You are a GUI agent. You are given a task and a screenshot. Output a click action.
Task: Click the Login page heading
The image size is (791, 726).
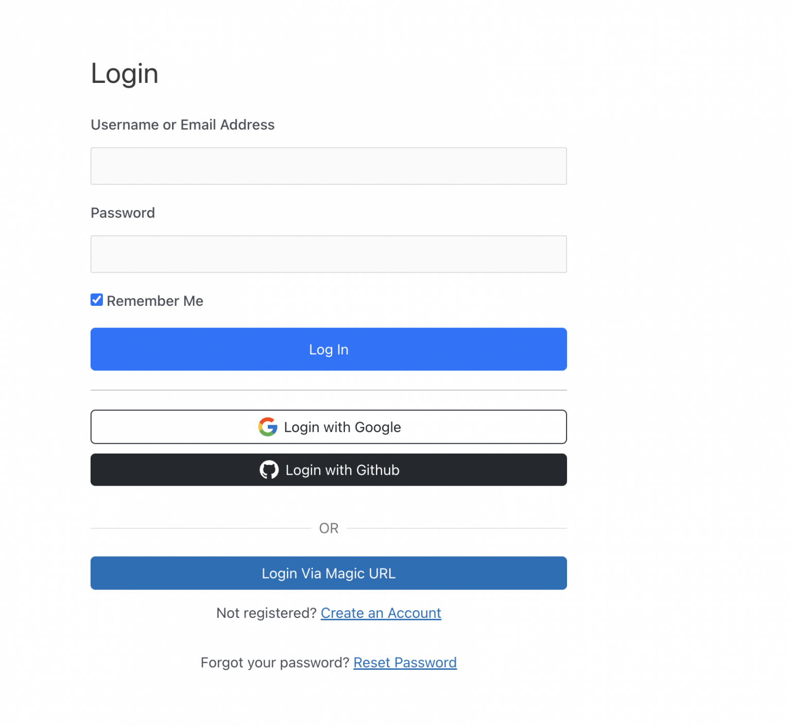click(124, 73)
